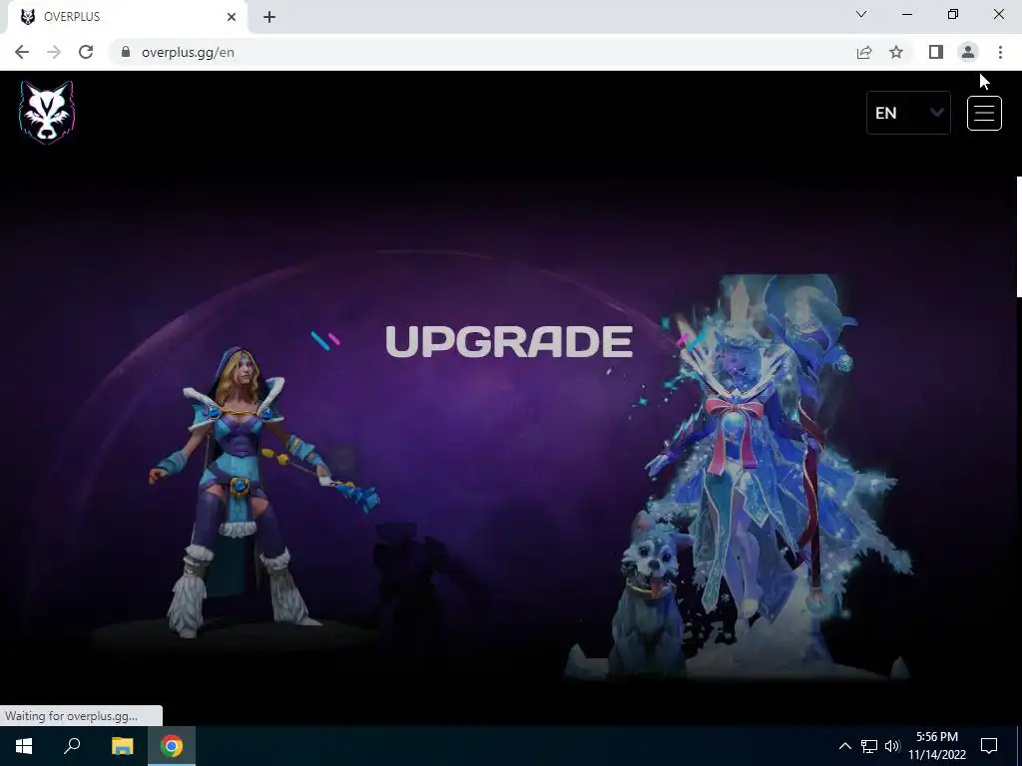
Task: Open File Explorer from taskbar
Action: (x=122, y=746)
